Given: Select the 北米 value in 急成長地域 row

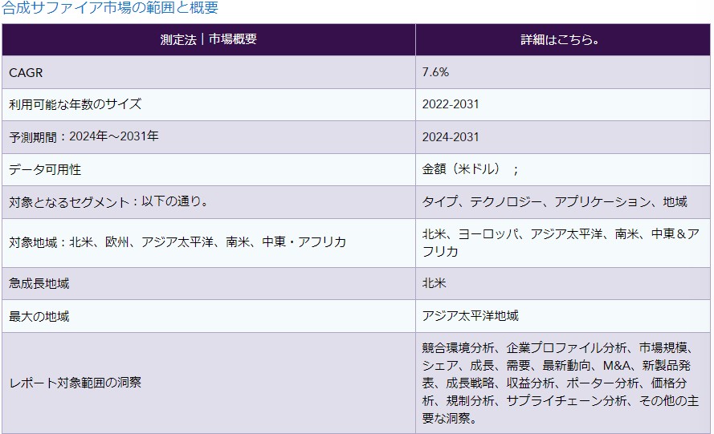Looking at the screenshot, I should click(x=563, y=283).
